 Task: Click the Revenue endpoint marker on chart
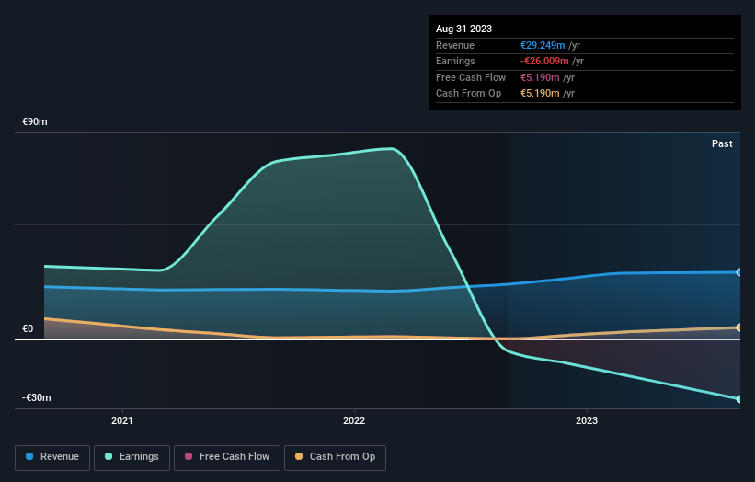[x=738, y=272]
